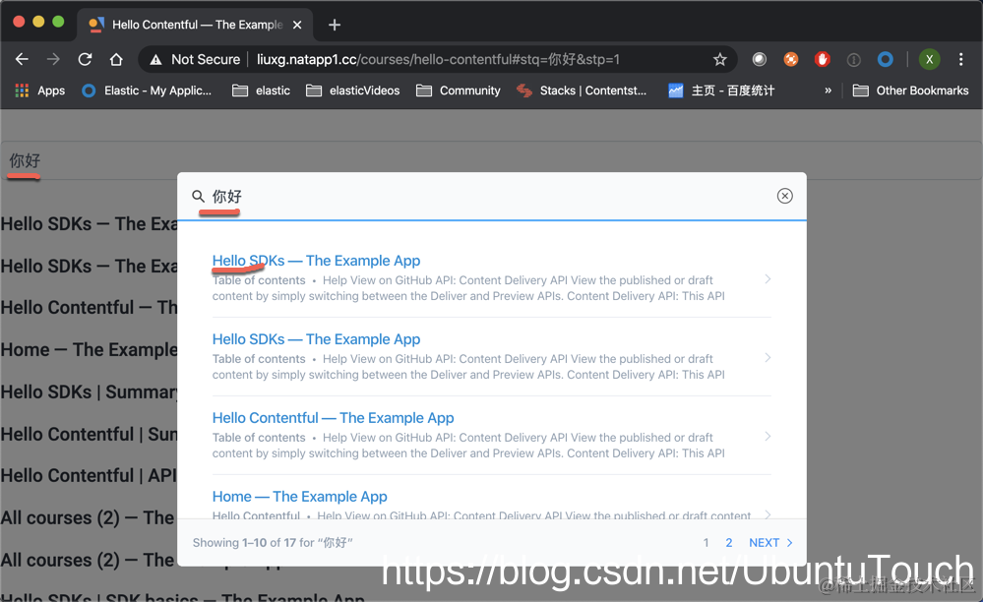Open Stacks | Contentst... bookmark
Screen dimensions: 983x602
click(582, 90)
